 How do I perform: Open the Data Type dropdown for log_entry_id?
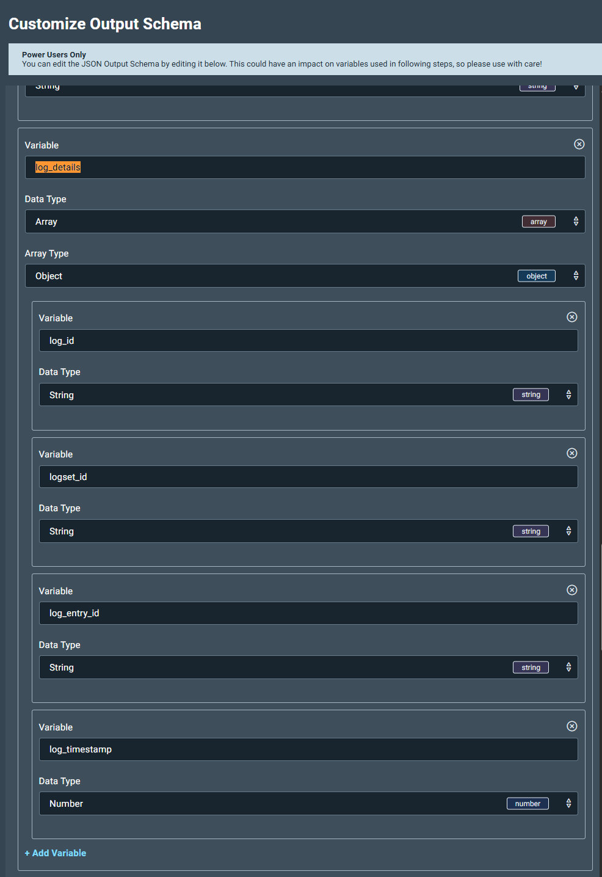tap(308, 668)
